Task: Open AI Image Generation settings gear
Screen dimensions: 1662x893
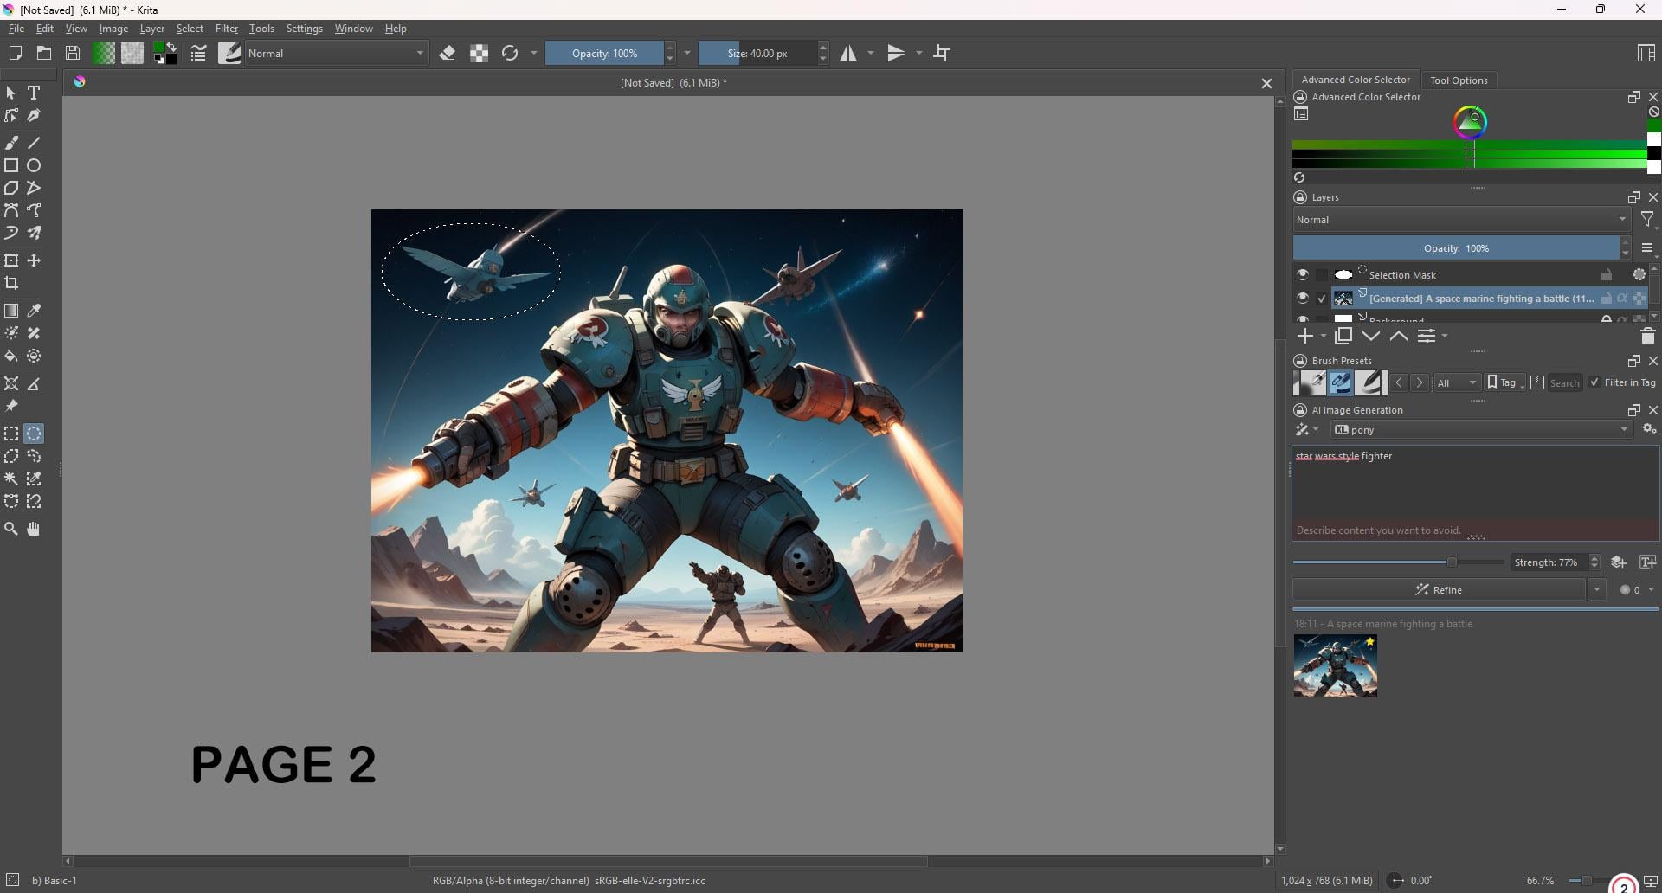Action: point(1650,430)
